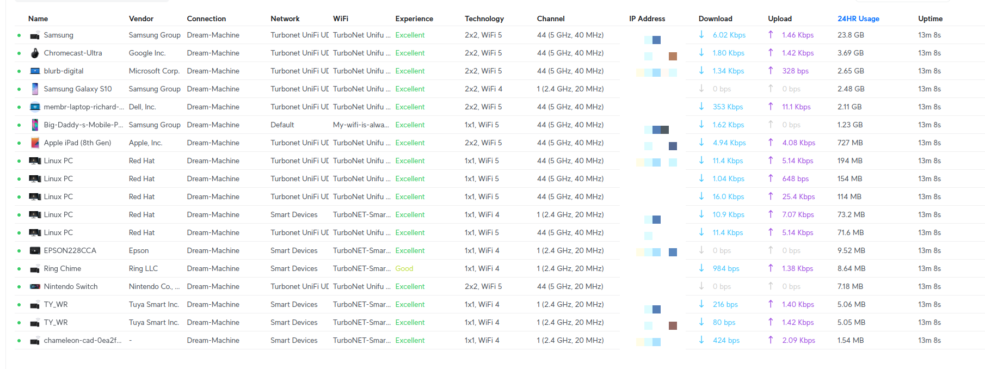This screenshot has height=369, width=985.
Task: Click the 'Good' experience value for Ring Chime
Action: click(x=404, y=268)
